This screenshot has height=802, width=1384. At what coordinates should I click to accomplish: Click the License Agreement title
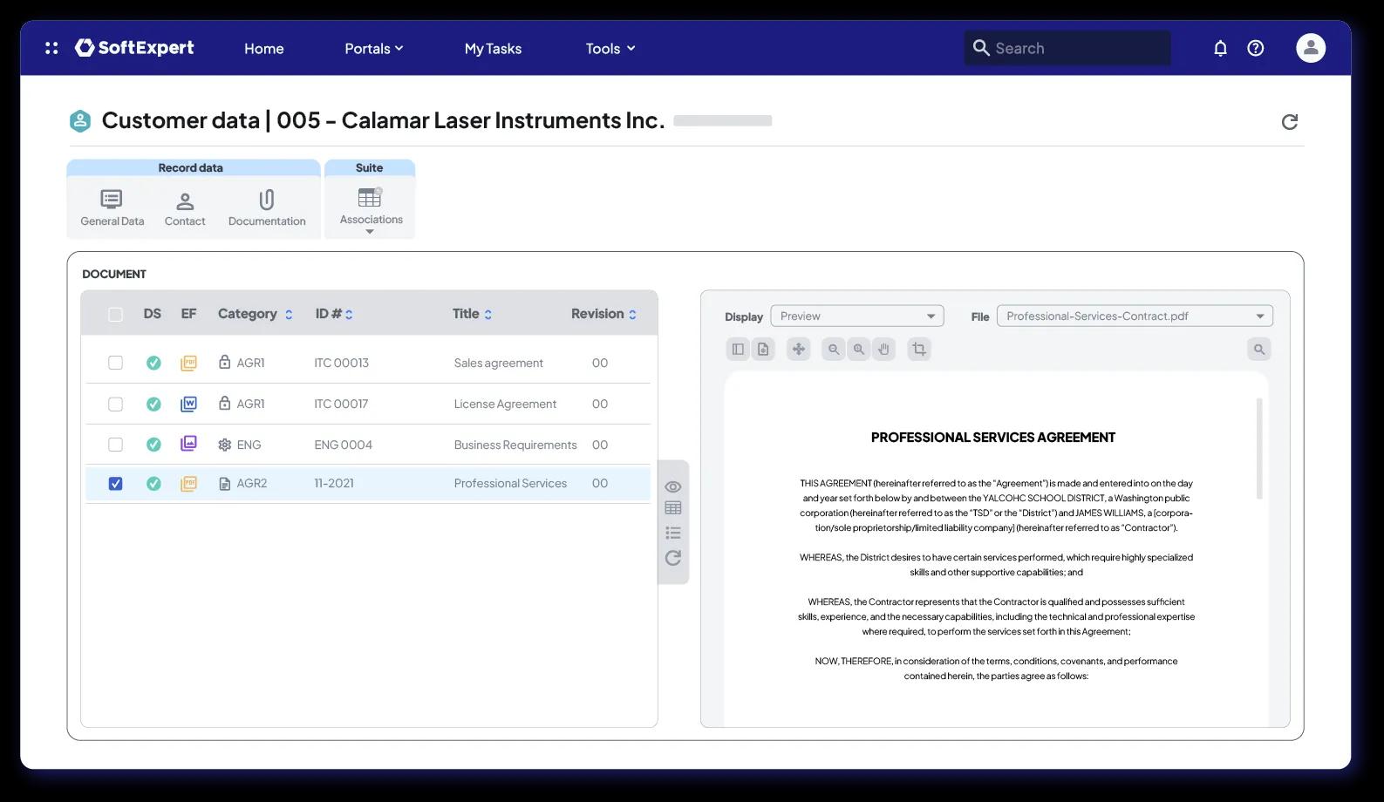click(505, 404)
